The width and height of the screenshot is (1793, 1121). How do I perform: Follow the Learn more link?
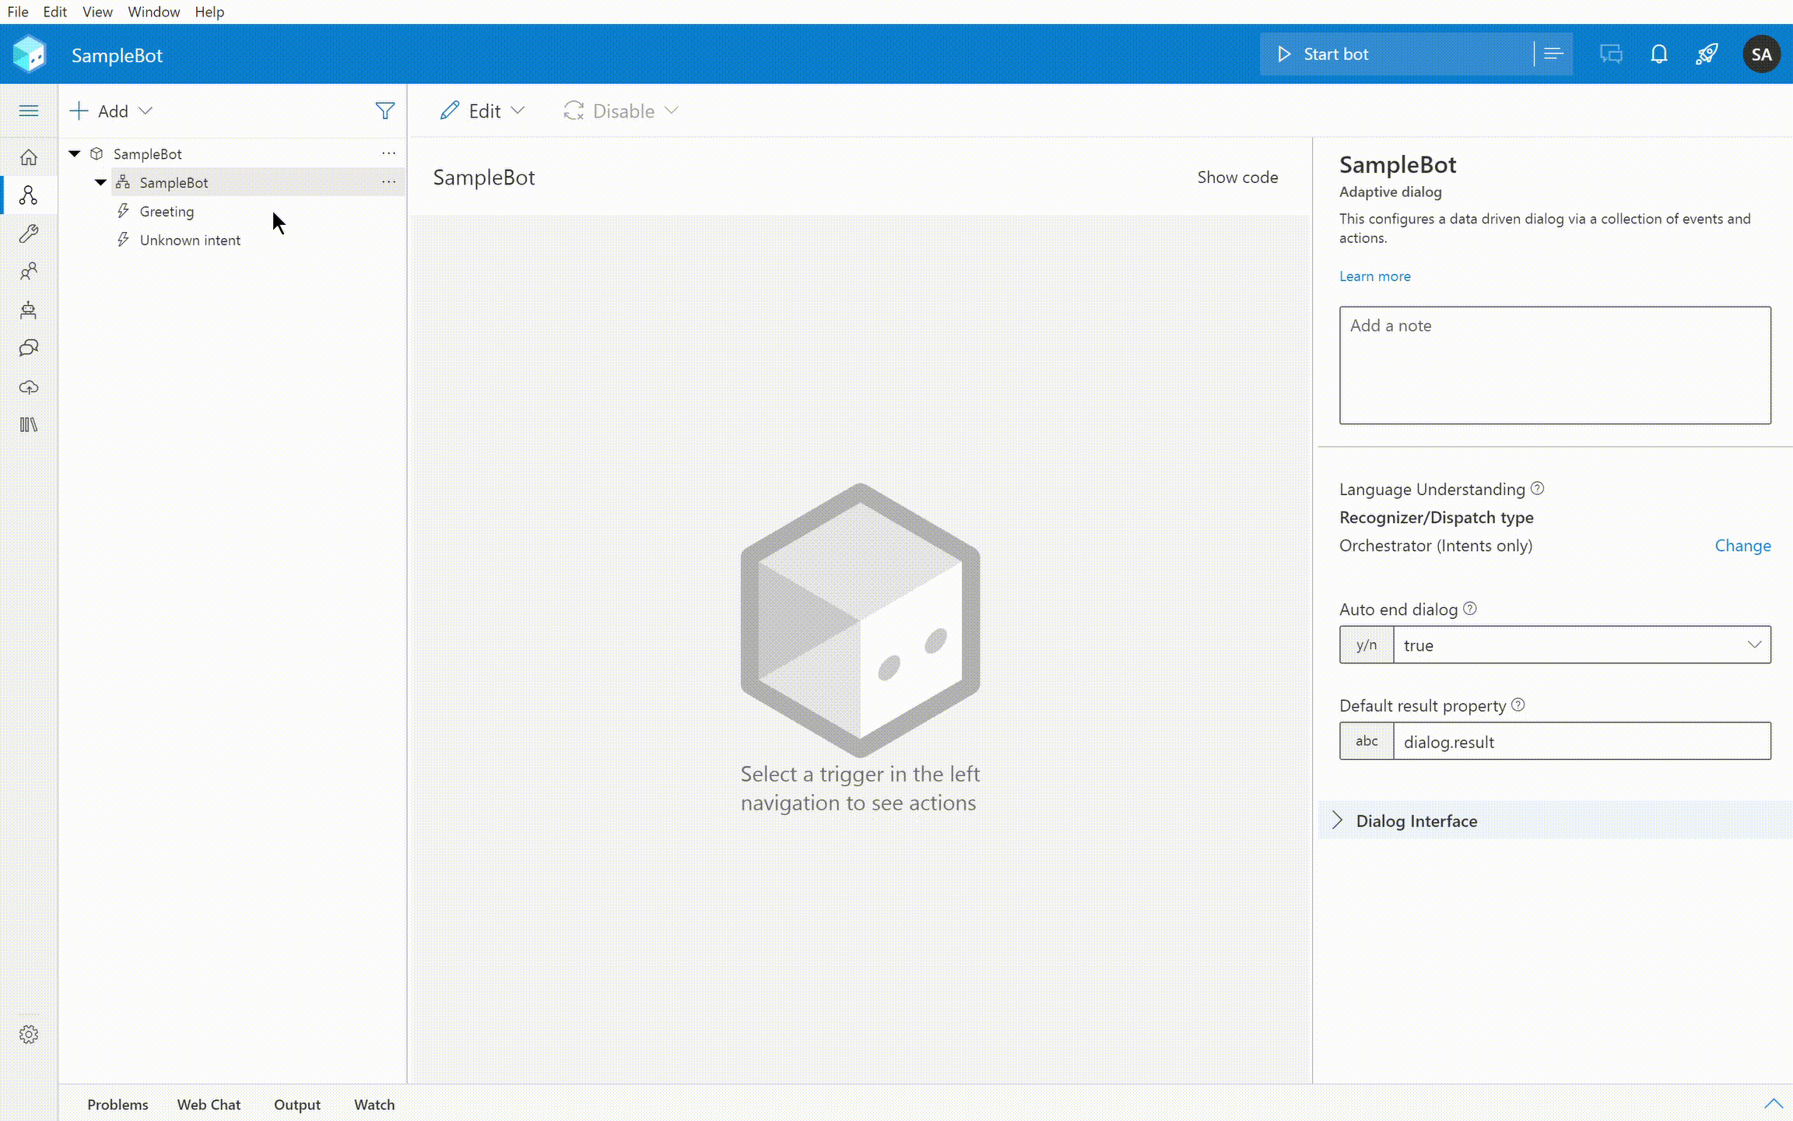pyautogui.click(x=1374, y=276)
